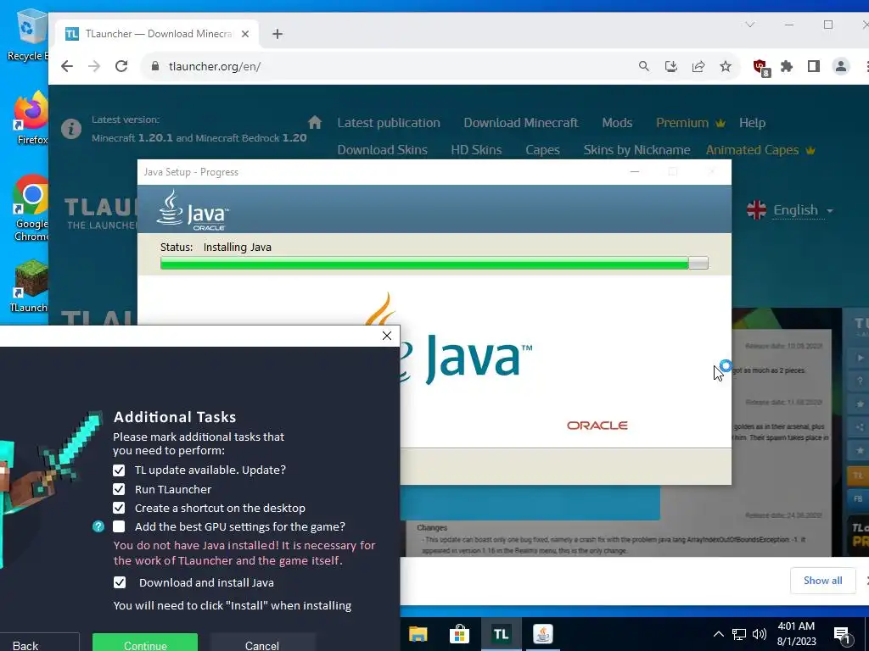Uncheck 'Create a shortcut on the desktop'

119,508
